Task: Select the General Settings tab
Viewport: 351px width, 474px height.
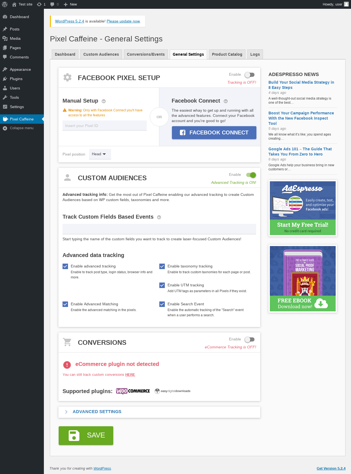Action: pyautogui.click(x=188, y=54)
